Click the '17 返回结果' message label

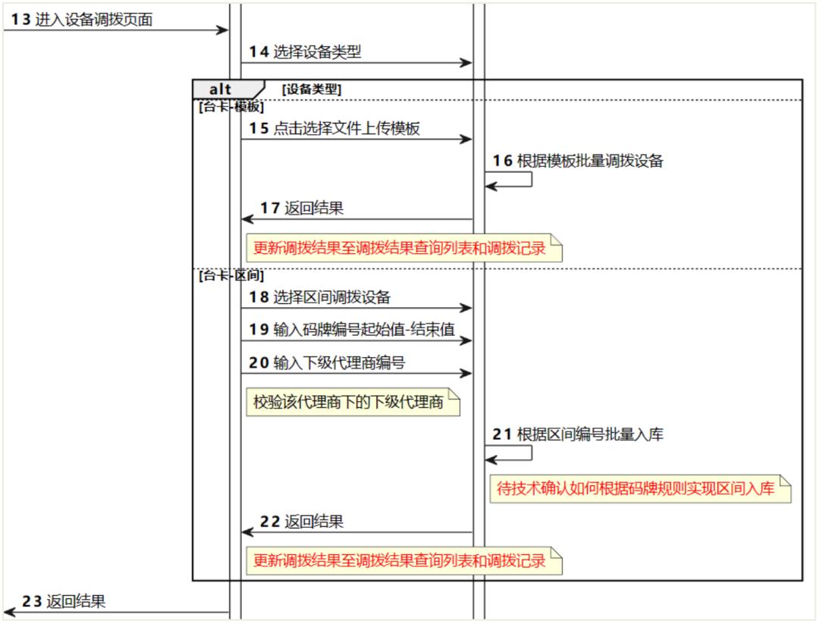[x=302, y=208]
